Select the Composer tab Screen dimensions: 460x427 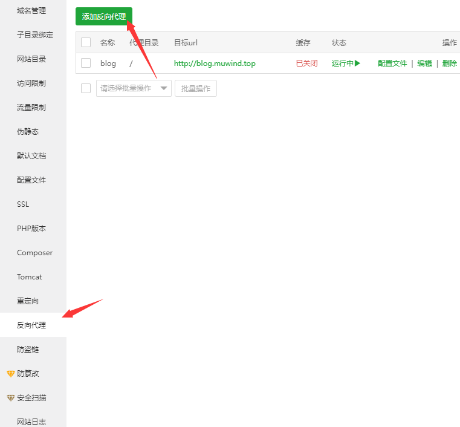tap(34, 253)
